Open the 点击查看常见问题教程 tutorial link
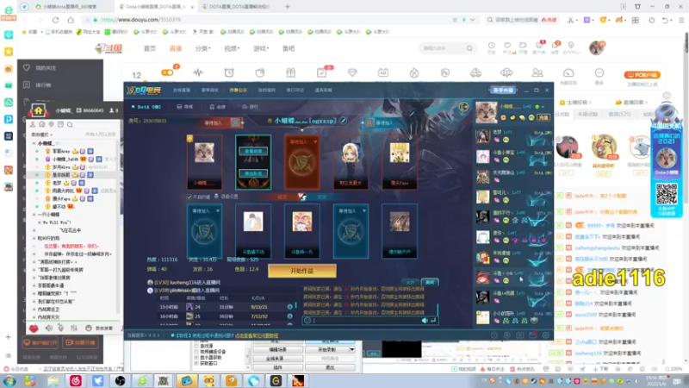Screen dimensions: 689x388 tap(256, 335)
